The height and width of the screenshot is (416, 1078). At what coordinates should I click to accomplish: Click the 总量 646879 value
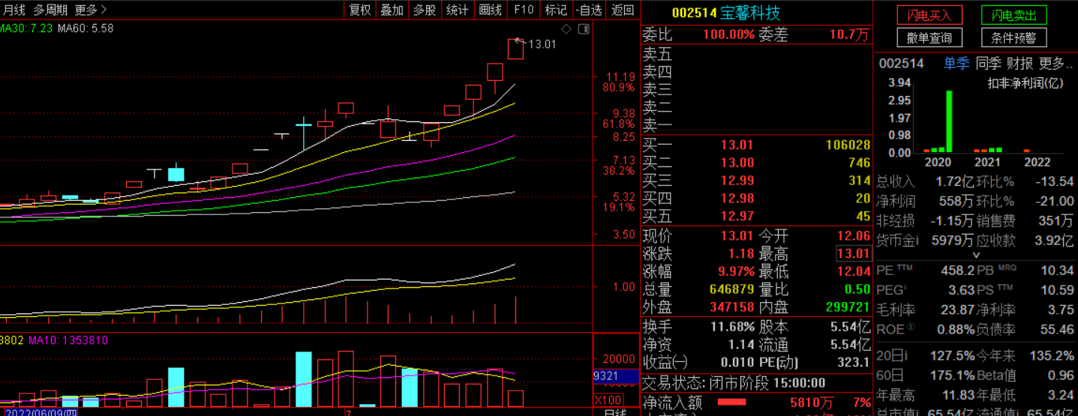732,289
